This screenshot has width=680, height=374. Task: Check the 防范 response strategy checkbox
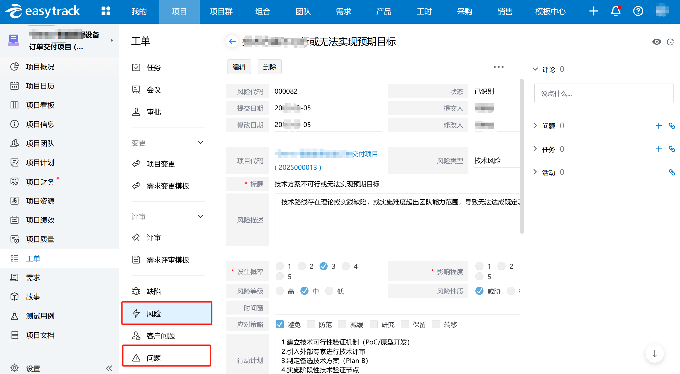coord(311,324)
